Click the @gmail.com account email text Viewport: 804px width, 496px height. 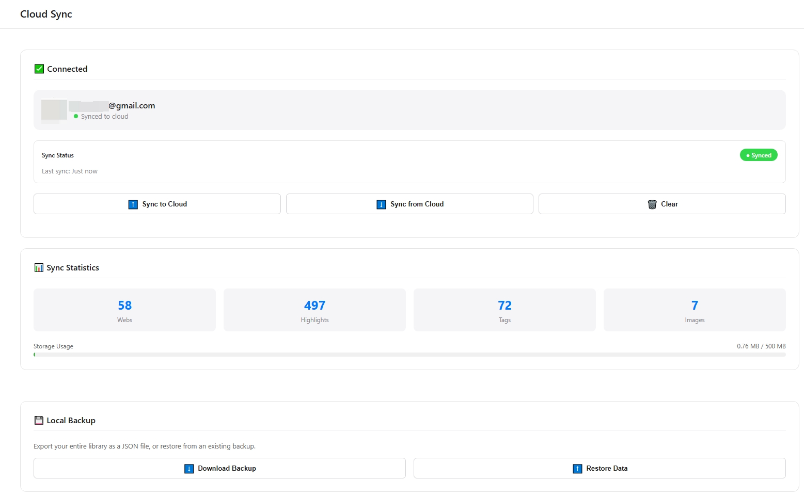132,105
